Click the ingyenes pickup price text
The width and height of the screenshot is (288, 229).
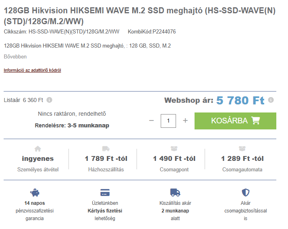click(38, 158)
